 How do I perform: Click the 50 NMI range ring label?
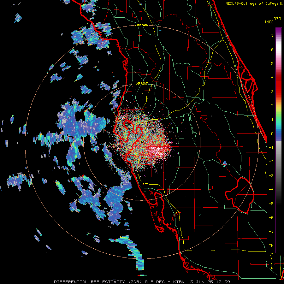click(142, 83)
